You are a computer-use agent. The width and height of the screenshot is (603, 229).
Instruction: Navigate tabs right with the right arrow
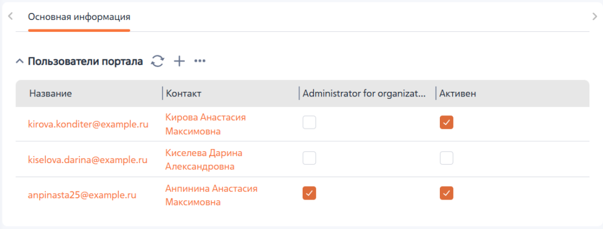(595, 16)
